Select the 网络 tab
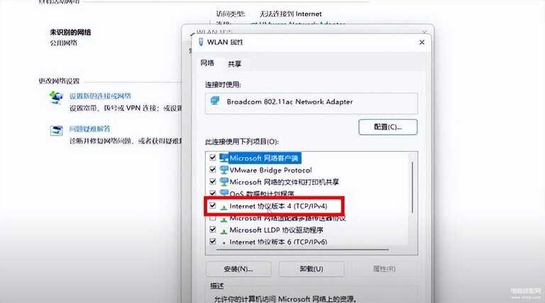The image size is (545, 303). pyautogui.click(x=207, y=63)
